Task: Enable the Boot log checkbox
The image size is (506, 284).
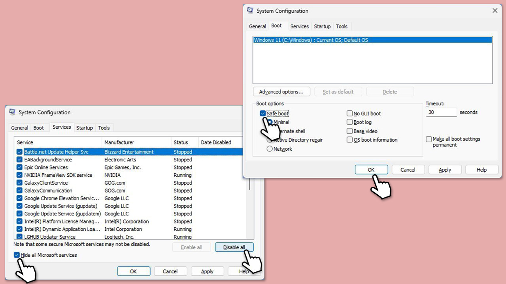Action: tap(349, 122)
